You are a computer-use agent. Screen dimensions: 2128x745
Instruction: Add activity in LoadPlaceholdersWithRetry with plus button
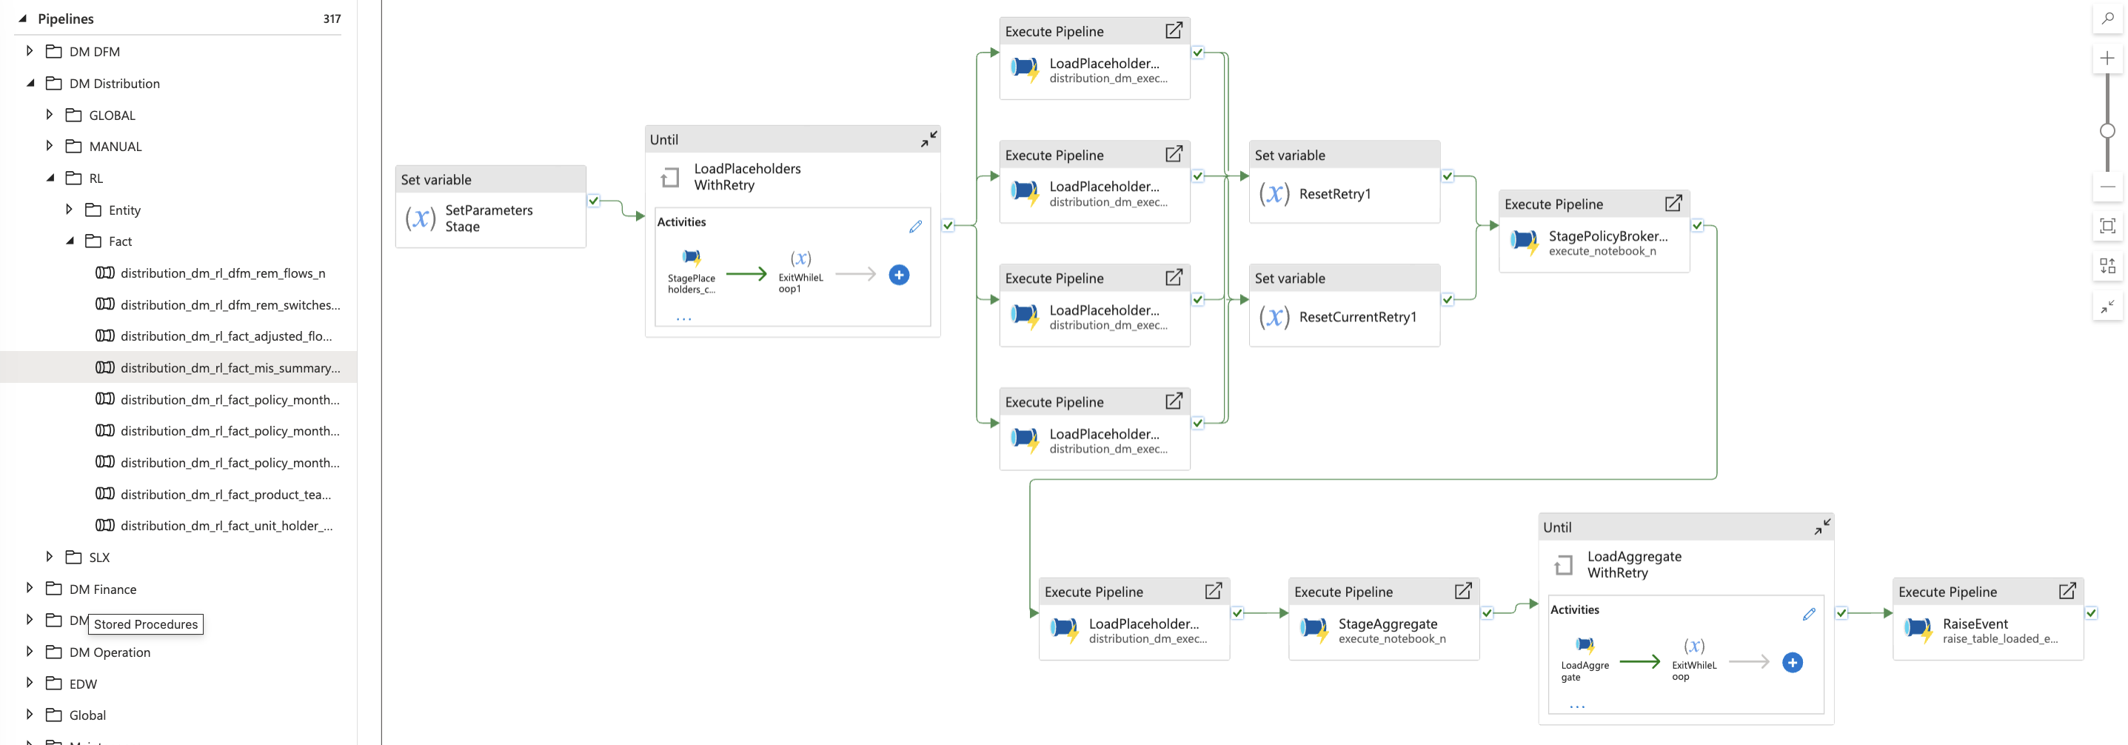click(x=899, y=275)
